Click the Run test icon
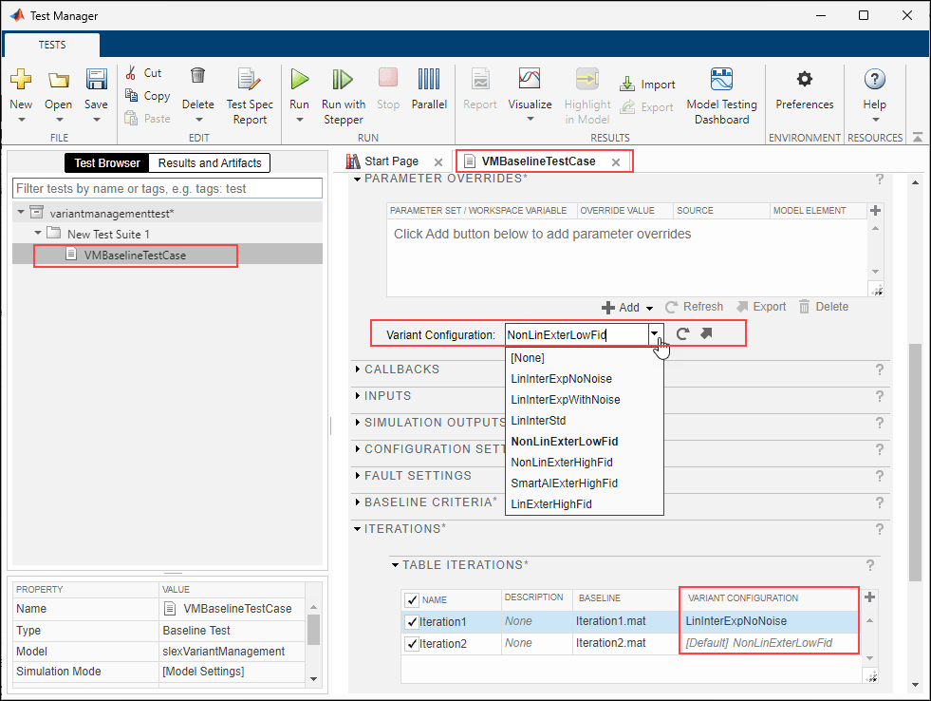The width and height of the screenshot is (931, 701). pos(299,81)
